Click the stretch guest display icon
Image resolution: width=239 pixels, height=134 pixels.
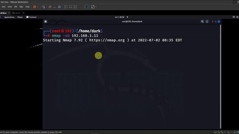click(93, 7)
